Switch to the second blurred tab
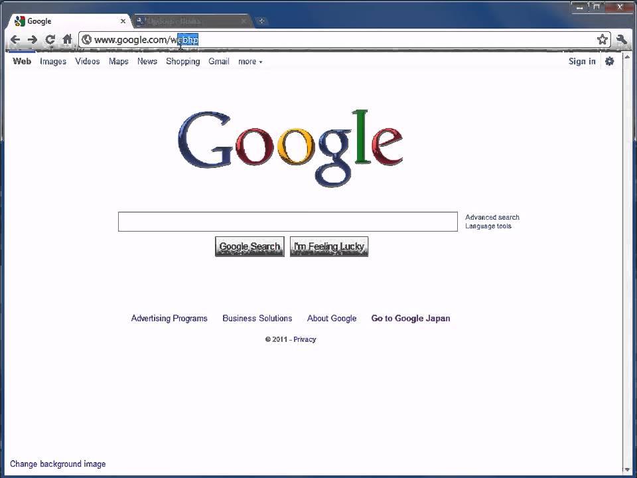The image size is (637, 478). click(191, 21)
